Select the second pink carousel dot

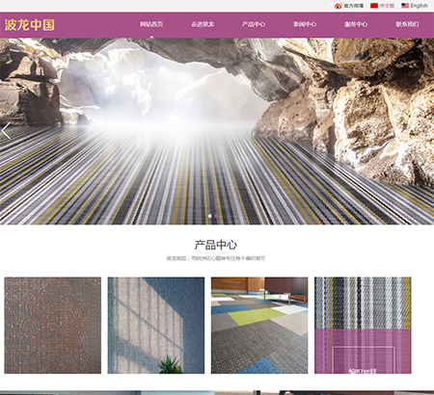click(216, 216)
